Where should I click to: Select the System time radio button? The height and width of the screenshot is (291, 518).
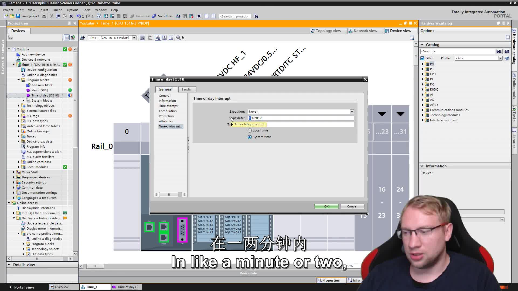[250, 137]
